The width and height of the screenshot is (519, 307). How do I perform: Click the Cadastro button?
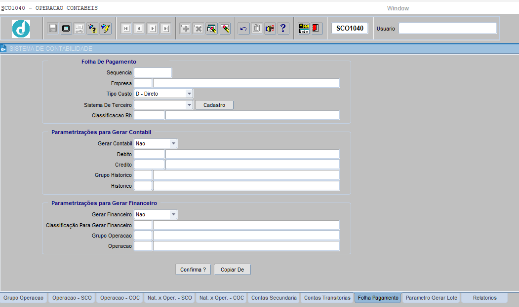pos(214,105)
